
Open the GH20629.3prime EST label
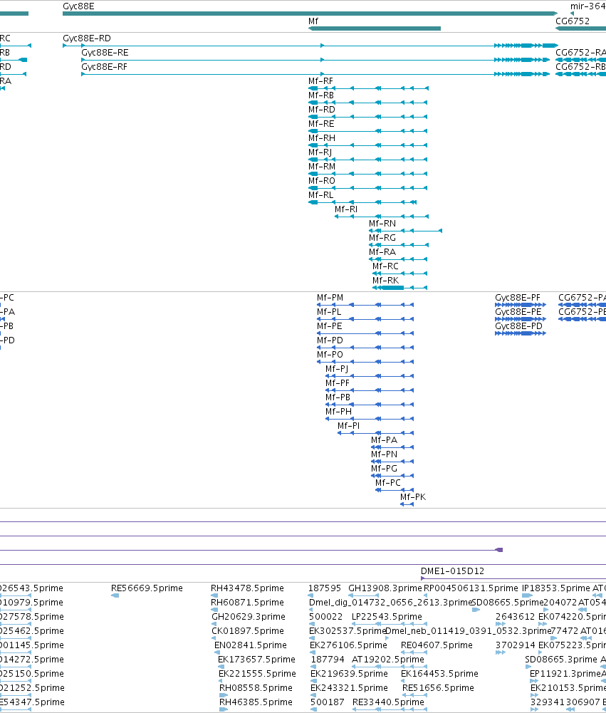coord(249,617)
